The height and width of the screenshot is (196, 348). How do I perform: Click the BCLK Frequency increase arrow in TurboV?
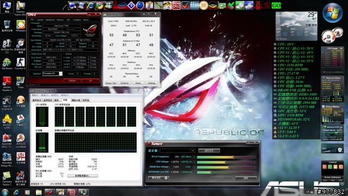point(255,157)
